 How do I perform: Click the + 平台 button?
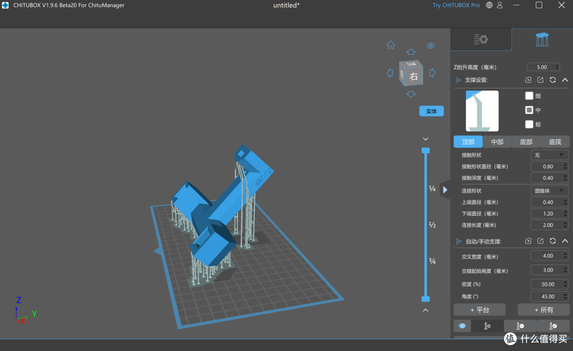click(480, 310)
